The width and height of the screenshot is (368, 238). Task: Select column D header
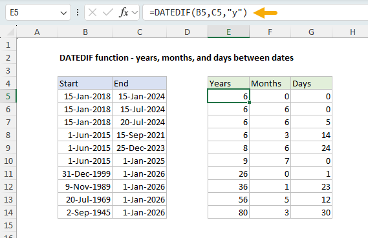click(x=187, y=32)
